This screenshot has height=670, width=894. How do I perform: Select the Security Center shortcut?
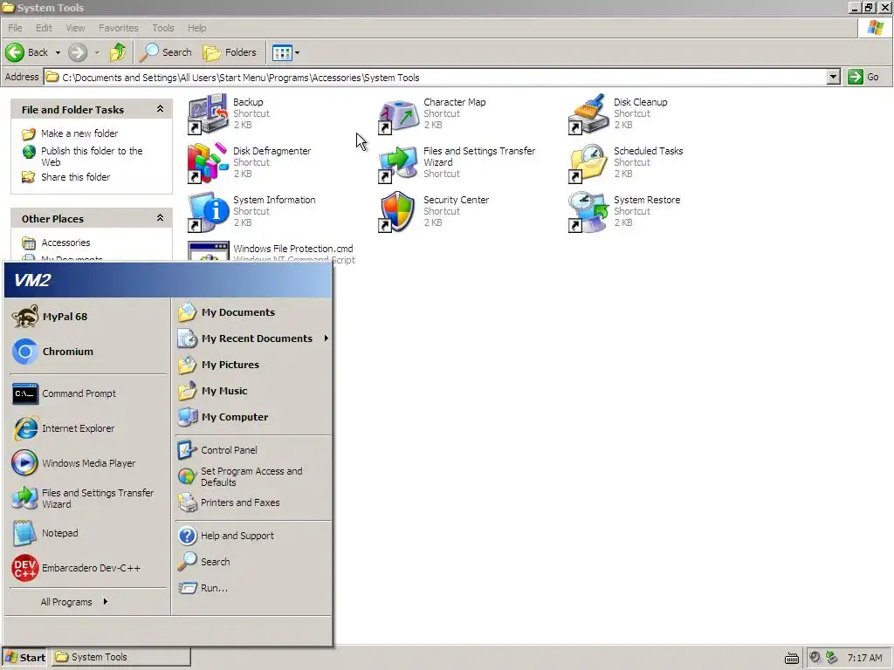(x=433, y=211)
